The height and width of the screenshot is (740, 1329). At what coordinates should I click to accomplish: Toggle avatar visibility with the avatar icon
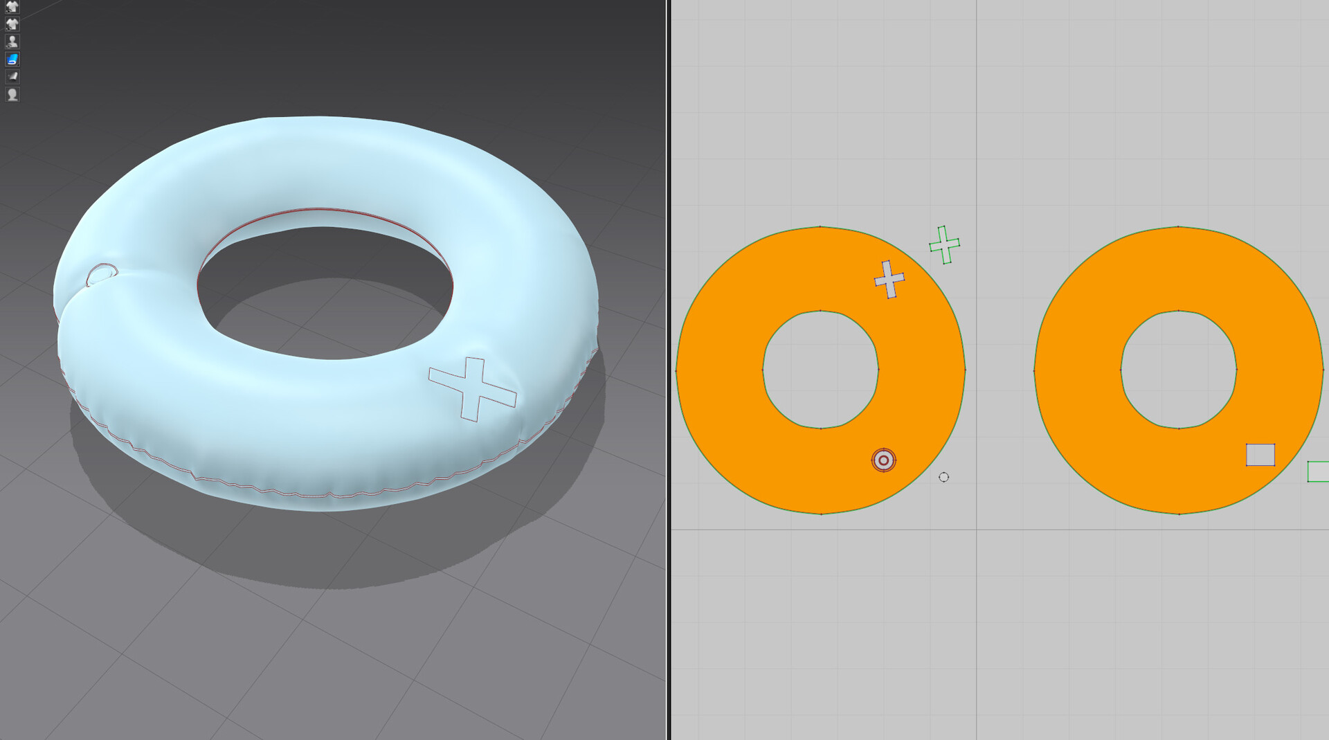[x=12, y=42]
